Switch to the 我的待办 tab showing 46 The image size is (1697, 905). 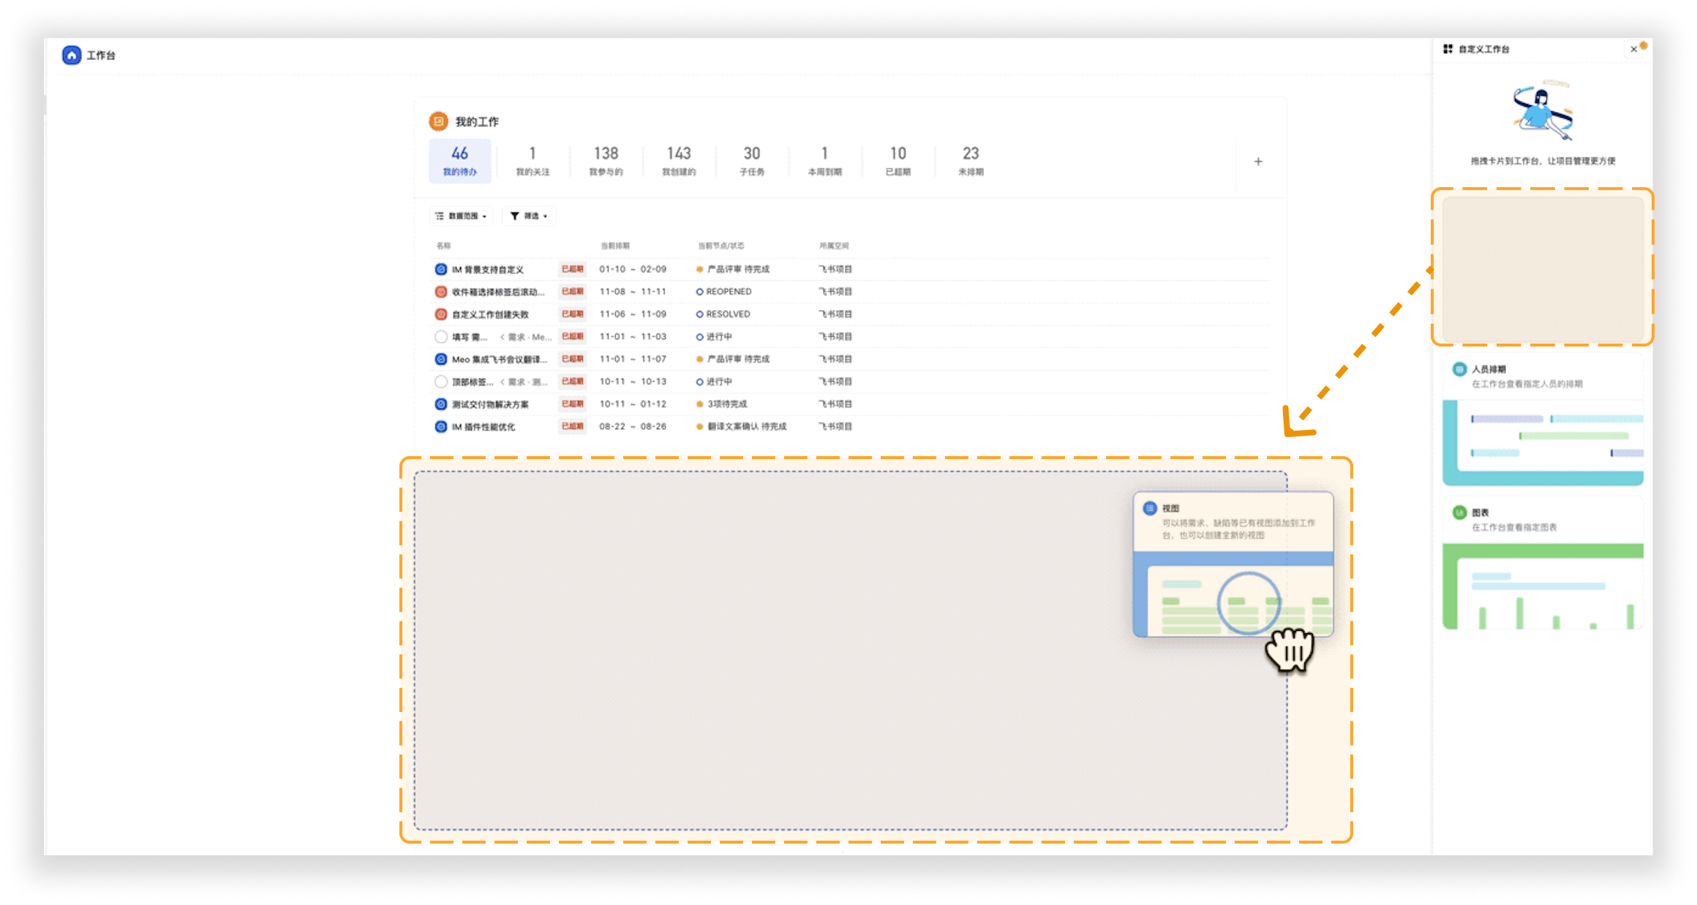tap(459, 161)
